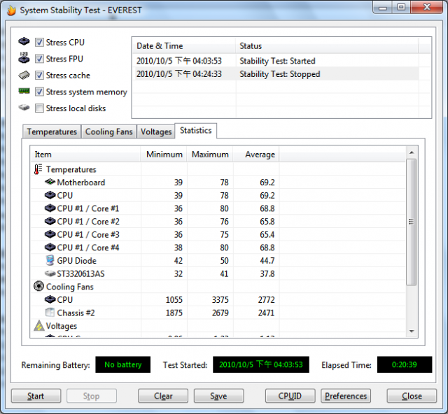
Task: Click the statistics list scroll down arrow
Action: pos(412,331)
